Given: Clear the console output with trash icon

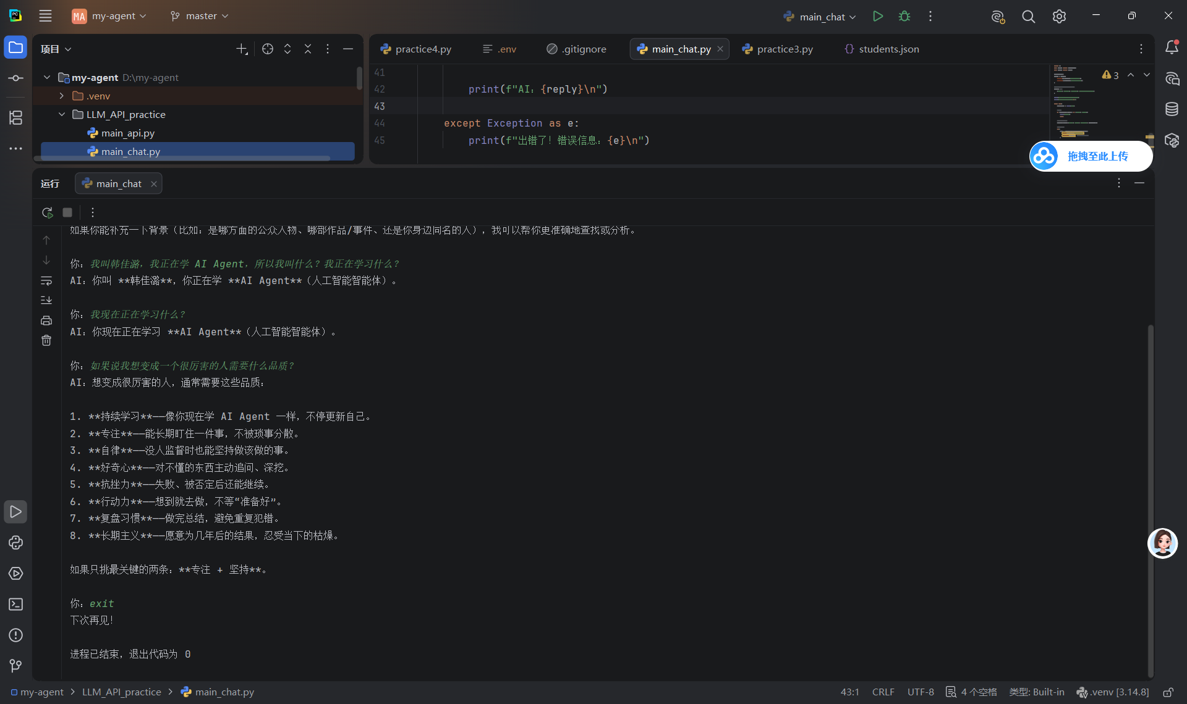Looking at the screenshot, I should tap(46, 340).
